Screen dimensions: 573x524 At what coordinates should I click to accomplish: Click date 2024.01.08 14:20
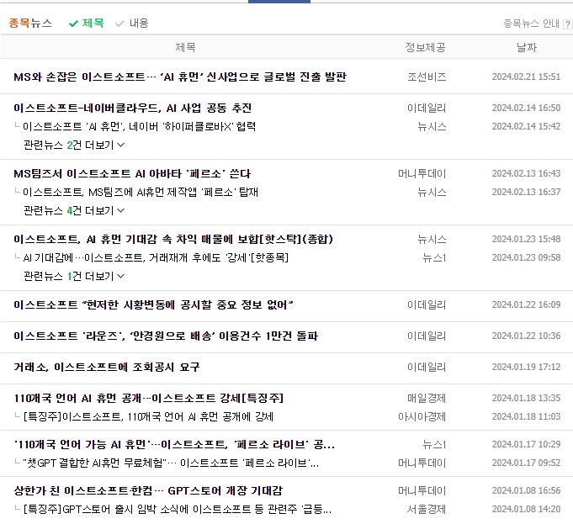(x=526, y=509)
